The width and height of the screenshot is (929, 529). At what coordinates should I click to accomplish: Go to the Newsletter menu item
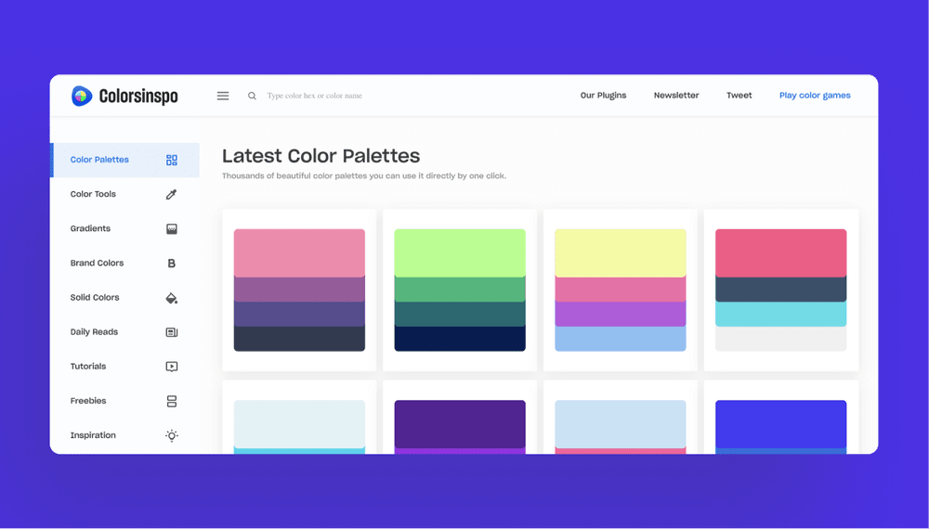click(676, 96)
